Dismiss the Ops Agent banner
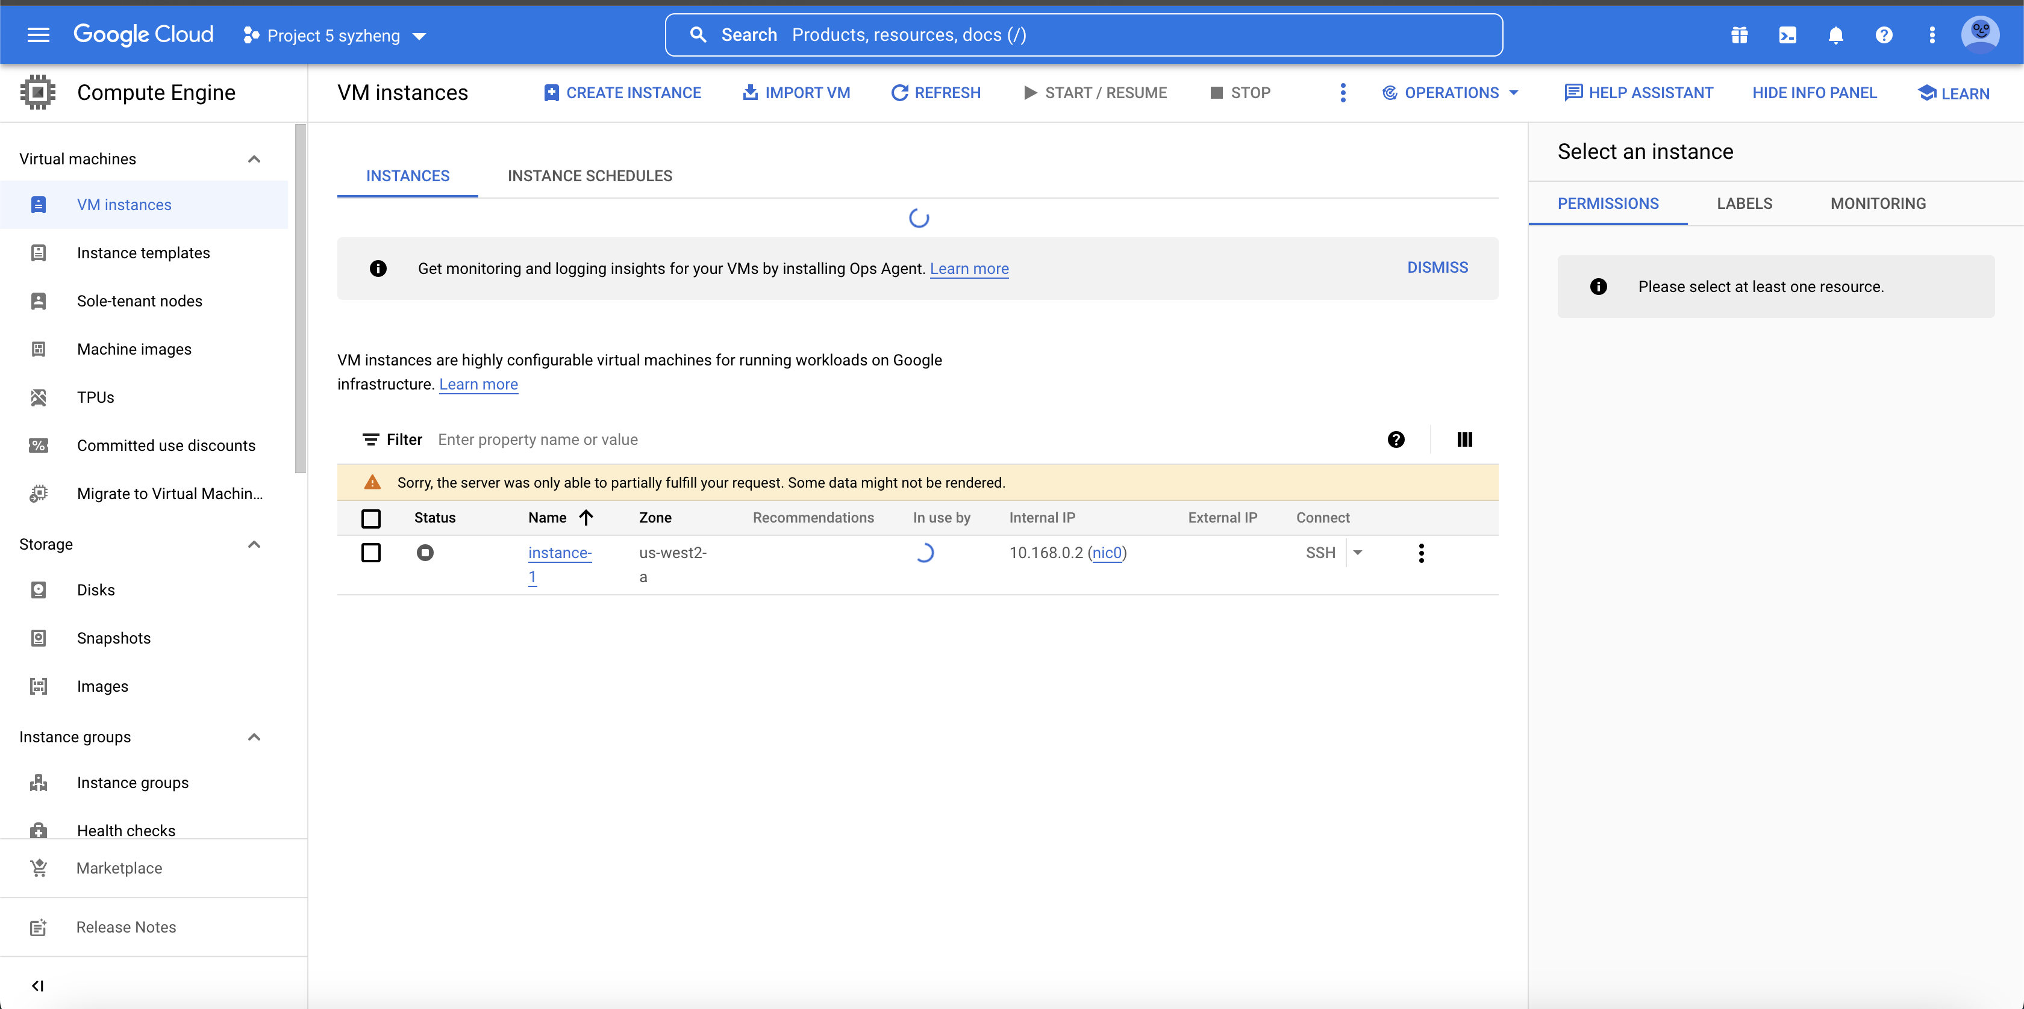 (x=1437, y=268)
